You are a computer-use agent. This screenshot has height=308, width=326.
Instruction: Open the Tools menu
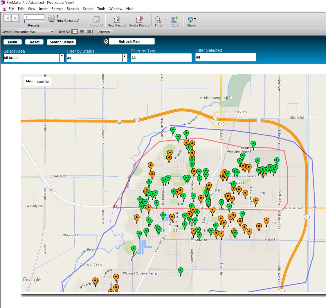(x=101, y=9)
